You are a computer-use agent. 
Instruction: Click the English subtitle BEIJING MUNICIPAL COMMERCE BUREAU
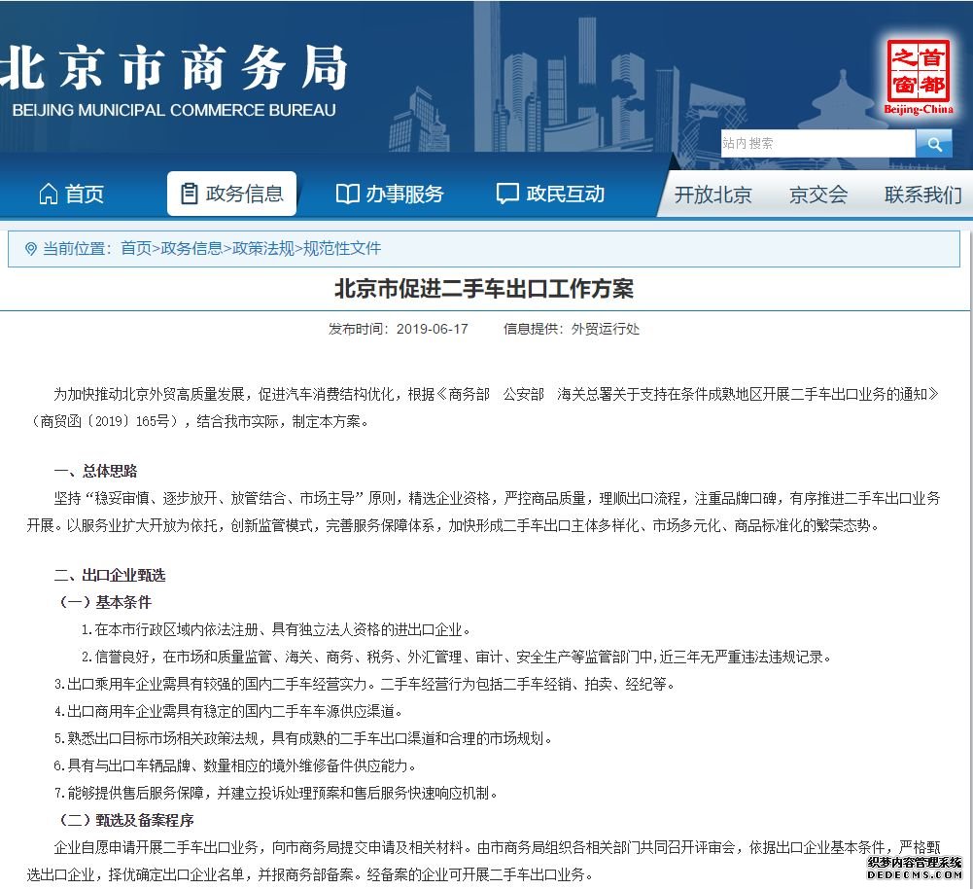(174, 111)
